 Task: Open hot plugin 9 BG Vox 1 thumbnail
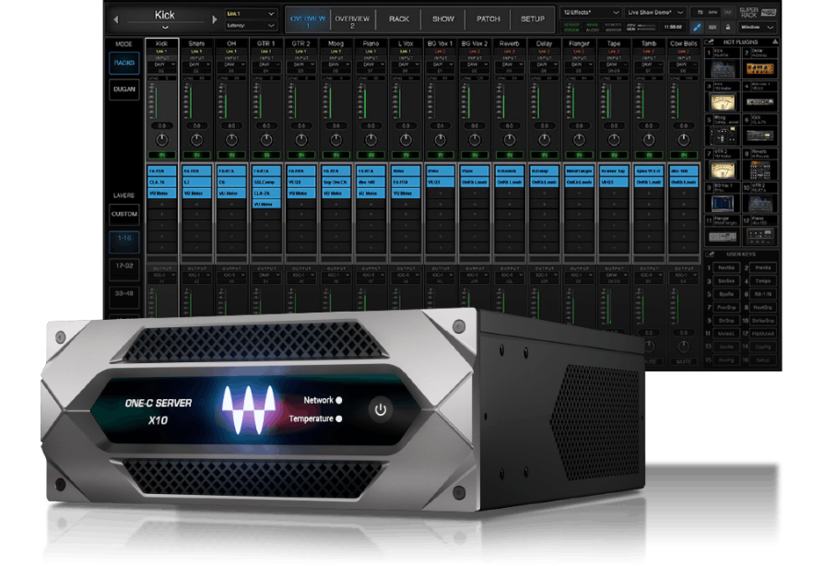click(724, 204)
